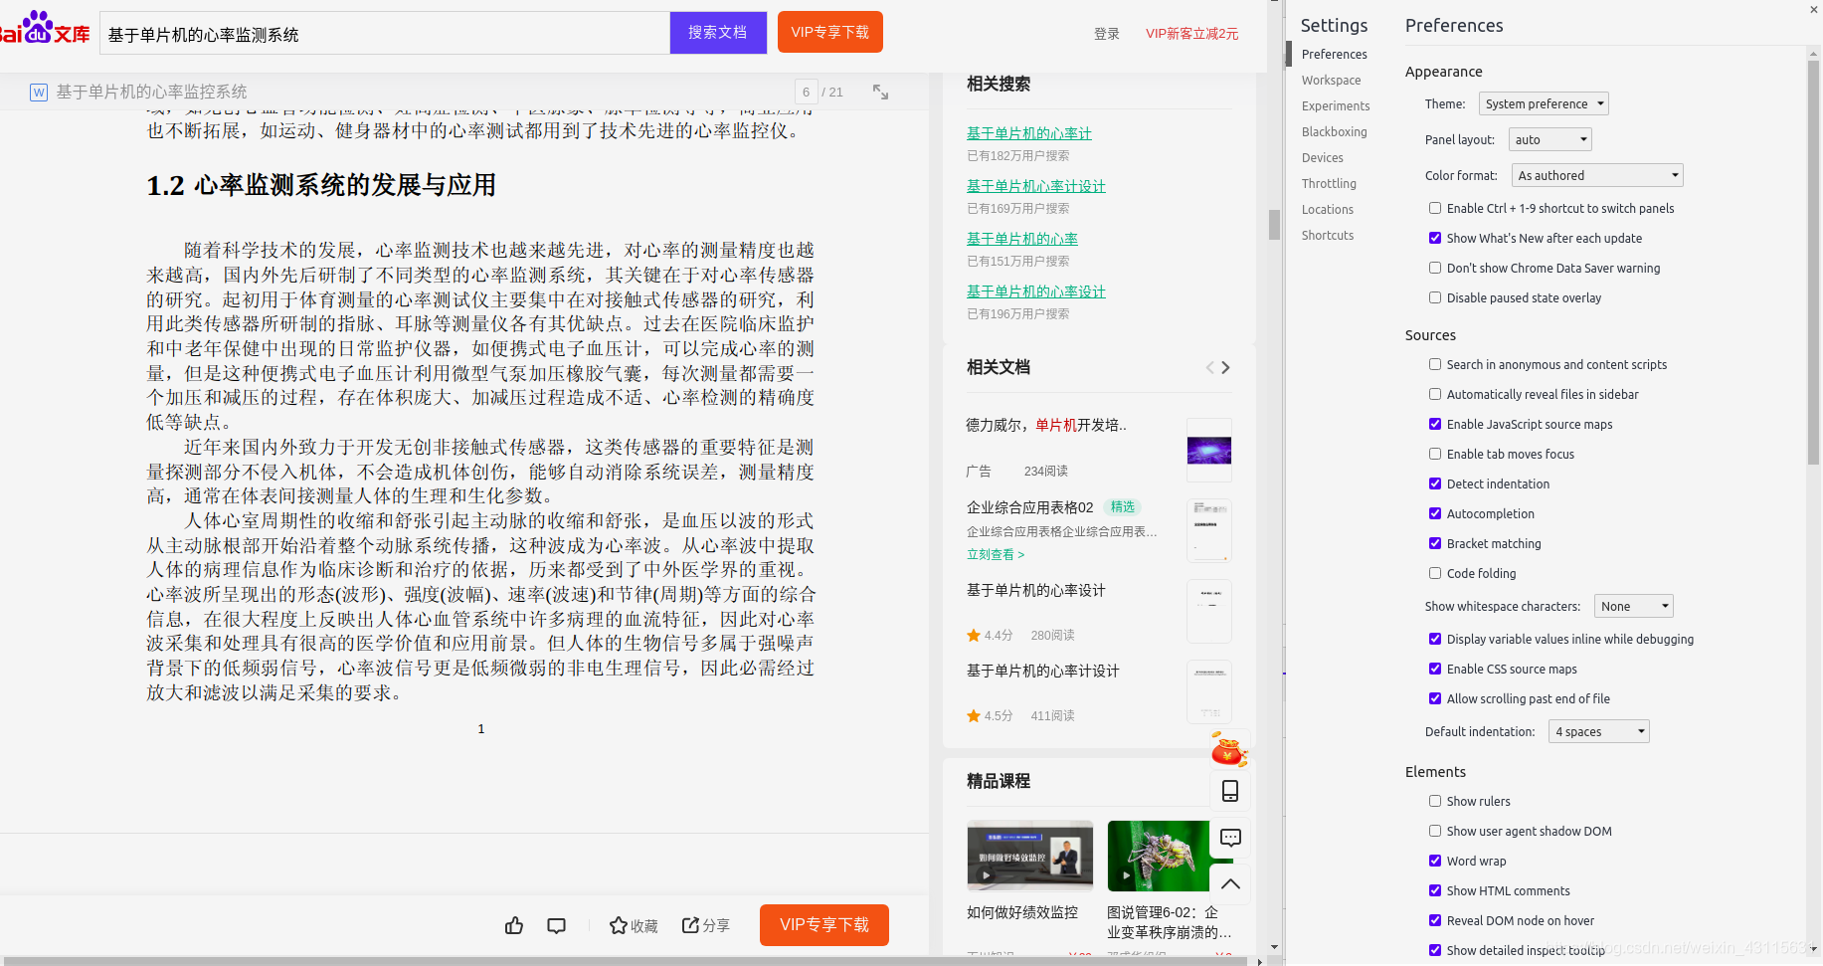Toggle Automatically reveal files in sidebar

1435,394
